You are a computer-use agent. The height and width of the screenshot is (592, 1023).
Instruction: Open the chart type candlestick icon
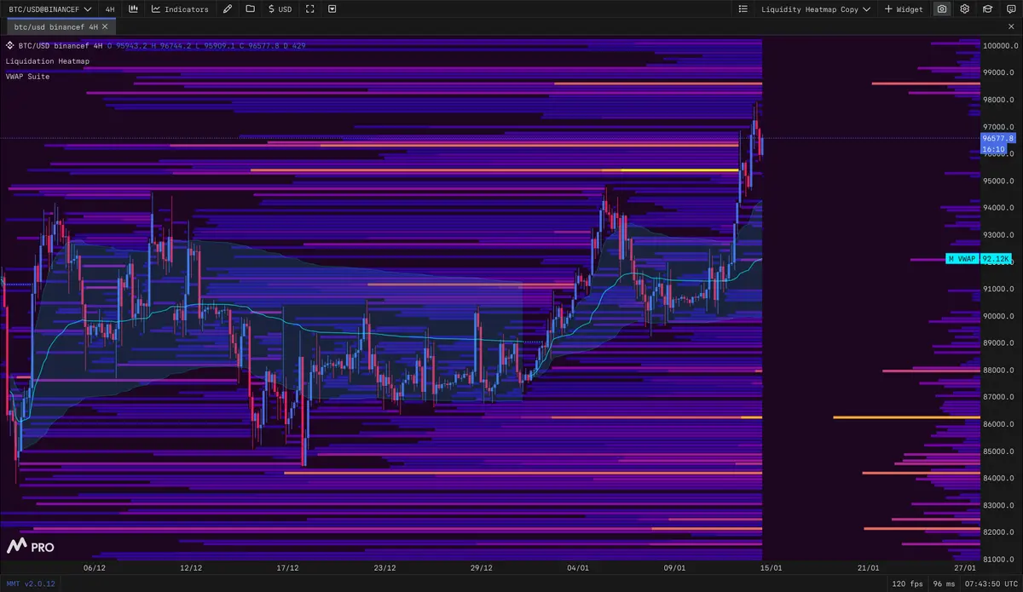(x=134, y=9)
